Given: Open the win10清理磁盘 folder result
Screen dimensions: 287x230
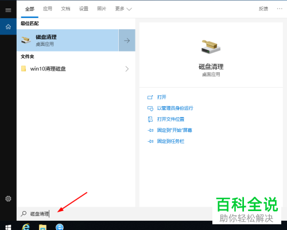Looking at the screenshot, I should pyautogui.click(x=76, y=69).
